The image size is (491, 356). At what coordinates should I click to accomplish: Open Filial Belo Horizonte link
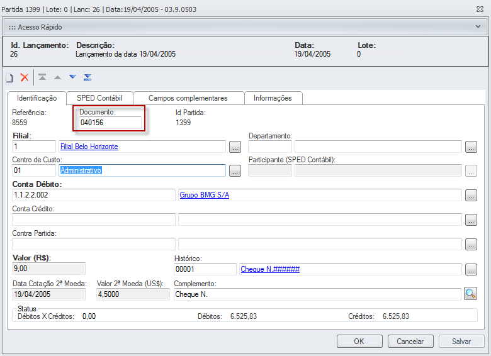(x=89, y=147)
